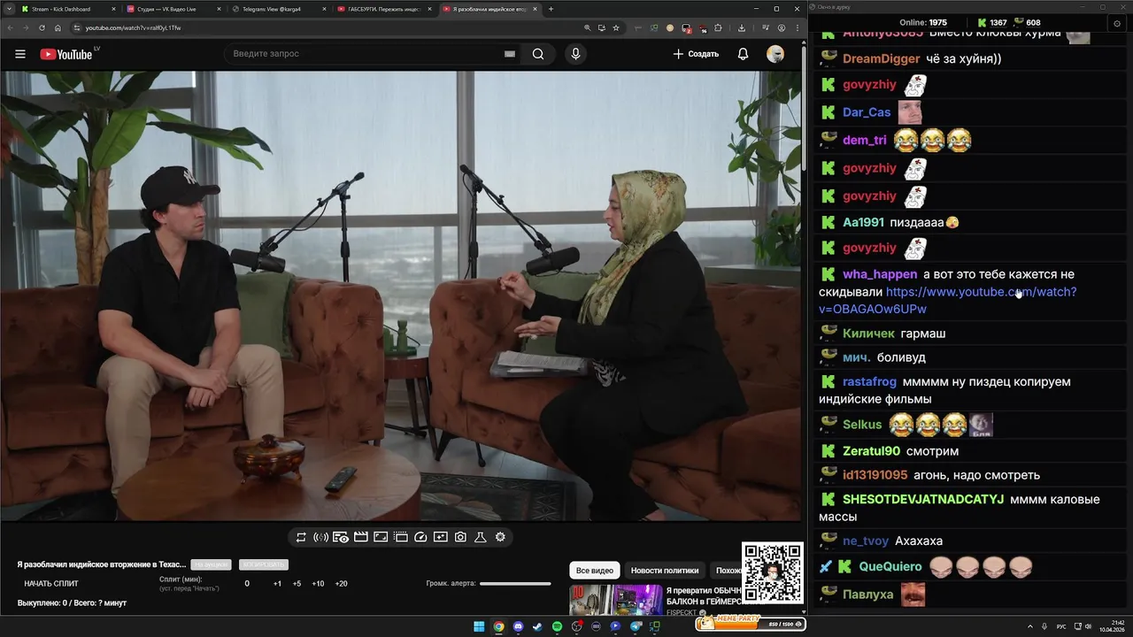
Task: Click username rastafrog in chat
Action: coord(869,382)
